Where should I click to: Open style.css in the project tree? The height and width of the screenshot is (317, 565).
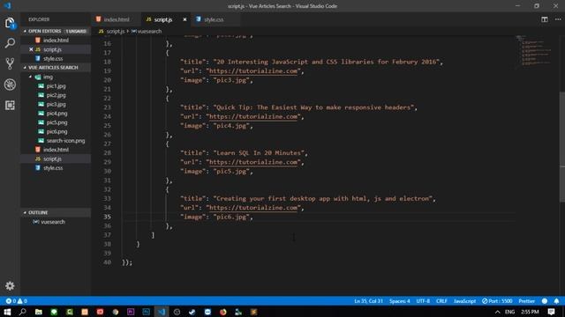53,168
